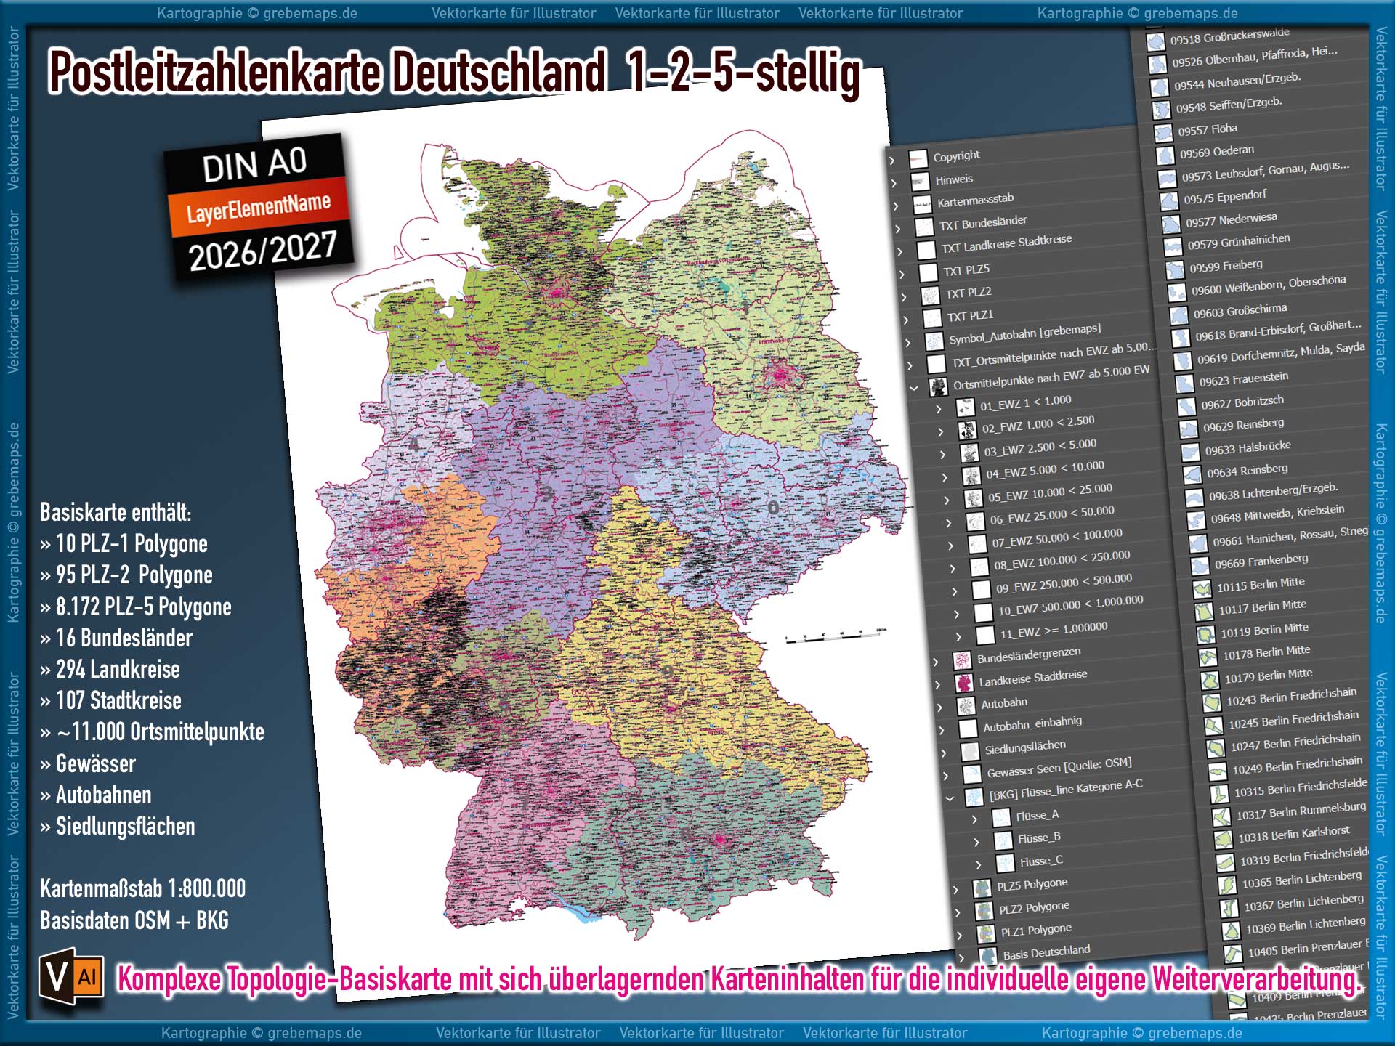Click the Illustrator AI file icon

point(70,977)
